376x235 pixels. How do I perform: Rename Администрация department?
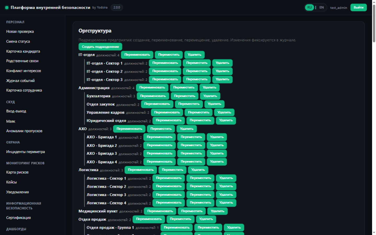point(152,87)
